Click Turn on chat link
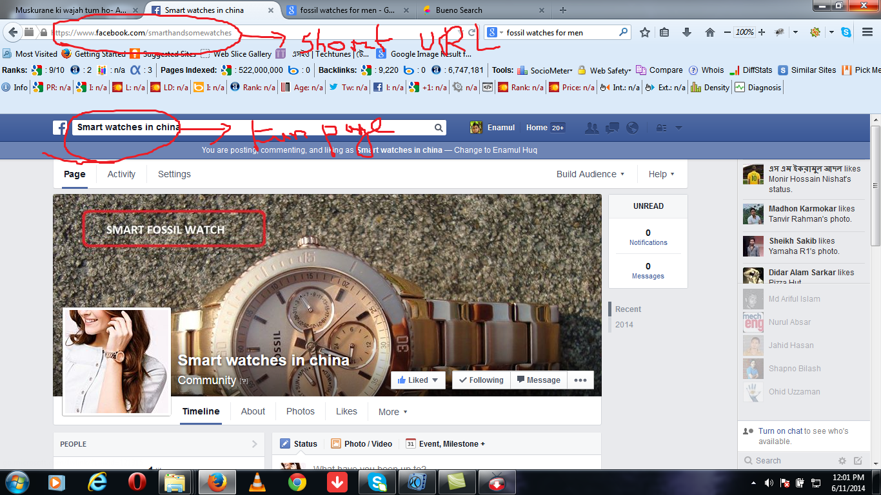The image size is (881, 495). pos(780,431)
